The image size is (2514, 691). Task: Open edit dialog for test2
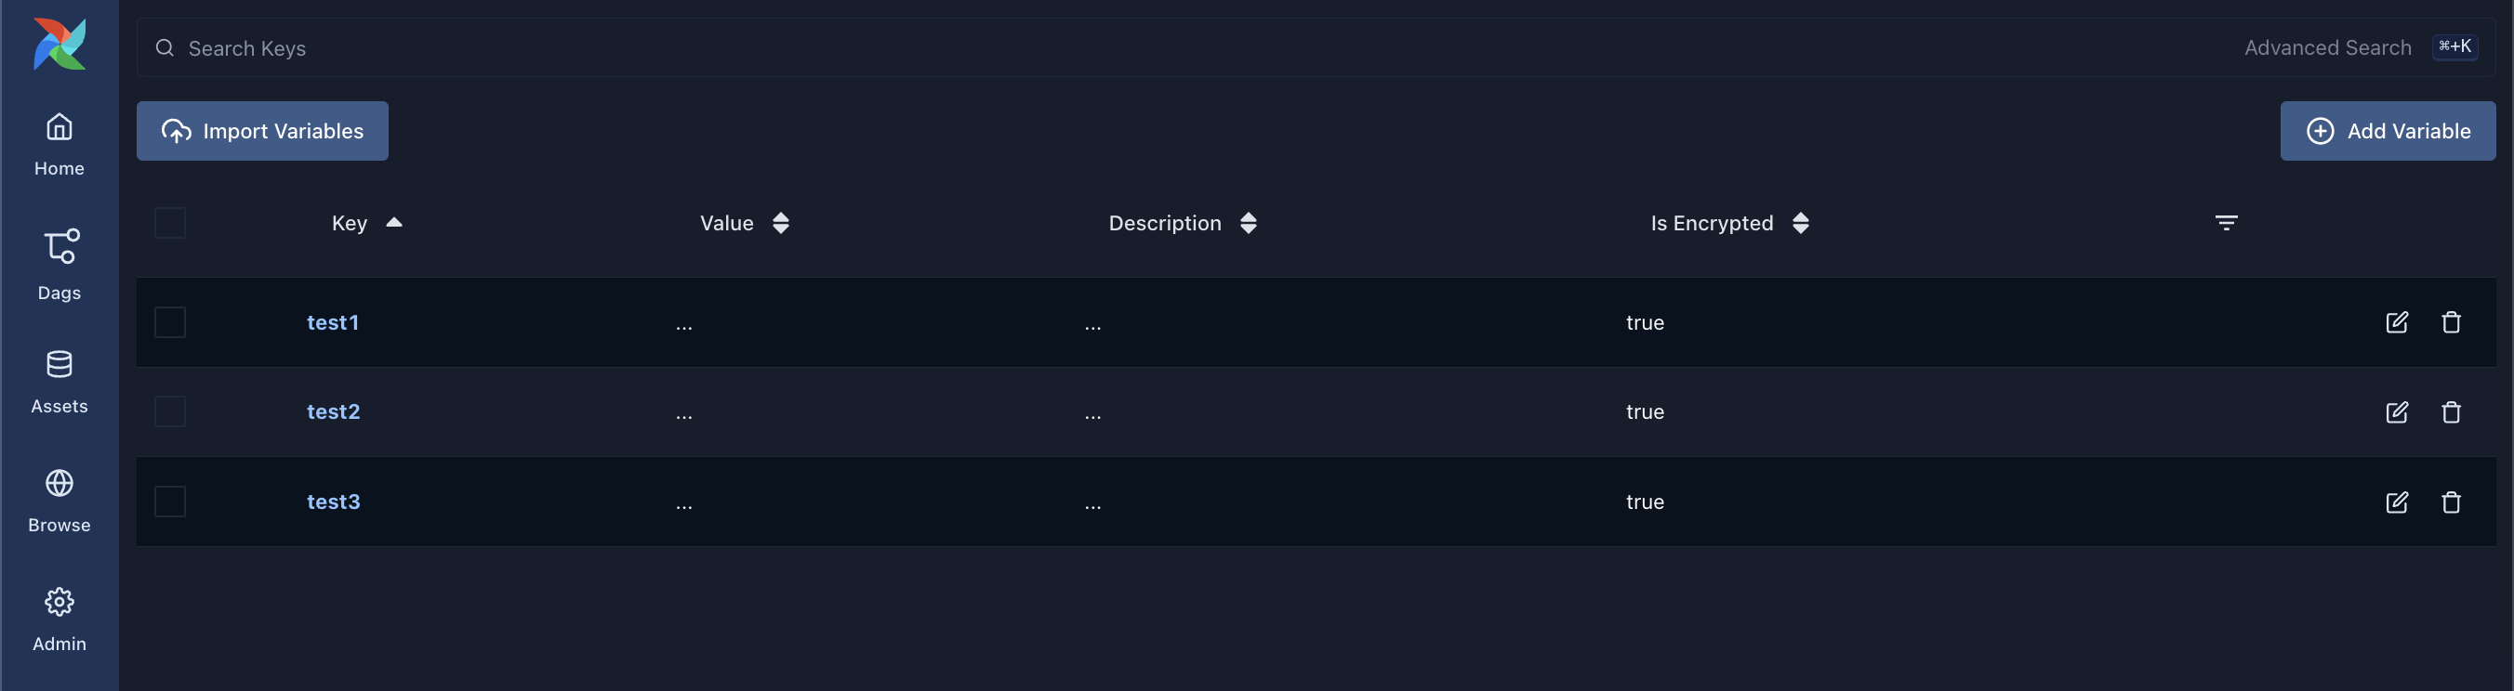pos(2396,412)
